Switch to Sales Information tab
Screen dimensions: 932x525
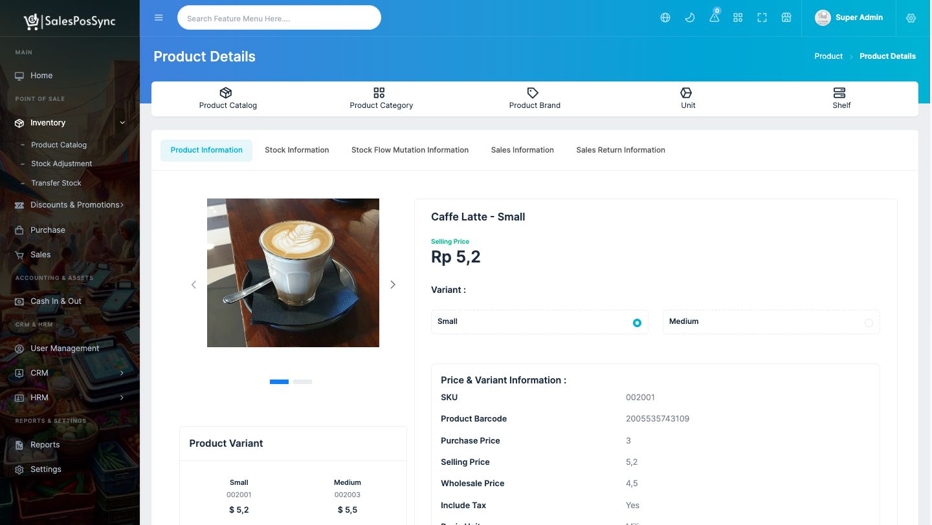[x=522, y=150]
